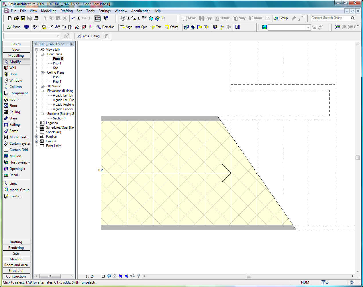The width and height of the screenshot is (363, 287).
Task: Click the Save disk icon
Action: [23, 18]
